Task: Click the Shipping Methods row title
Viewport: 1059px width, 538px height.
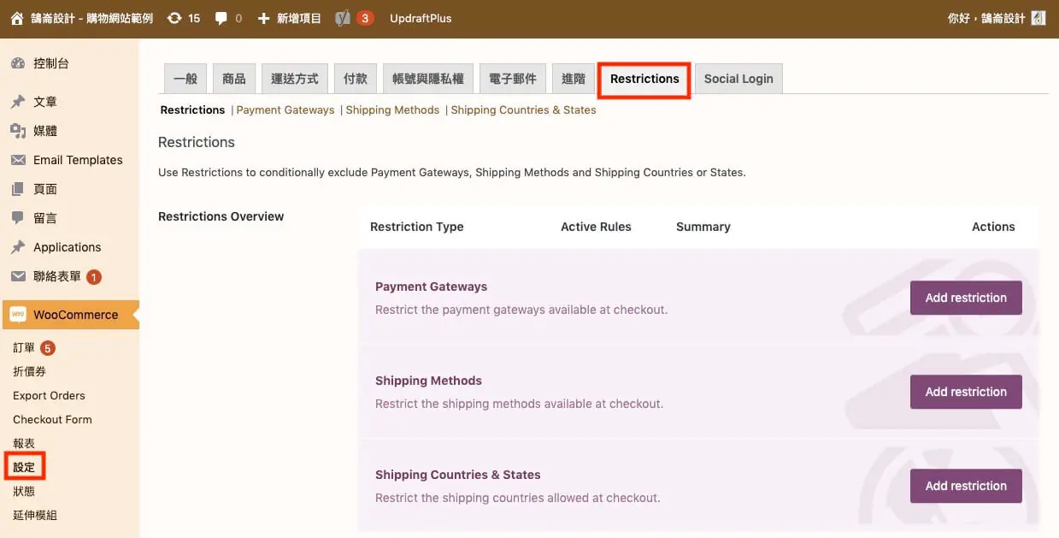Action: 428,381
